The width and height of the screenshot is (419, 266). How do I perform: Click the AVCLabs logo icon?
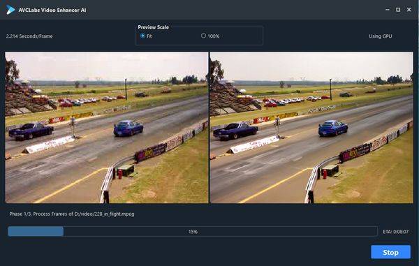click(x=10, y=10)
